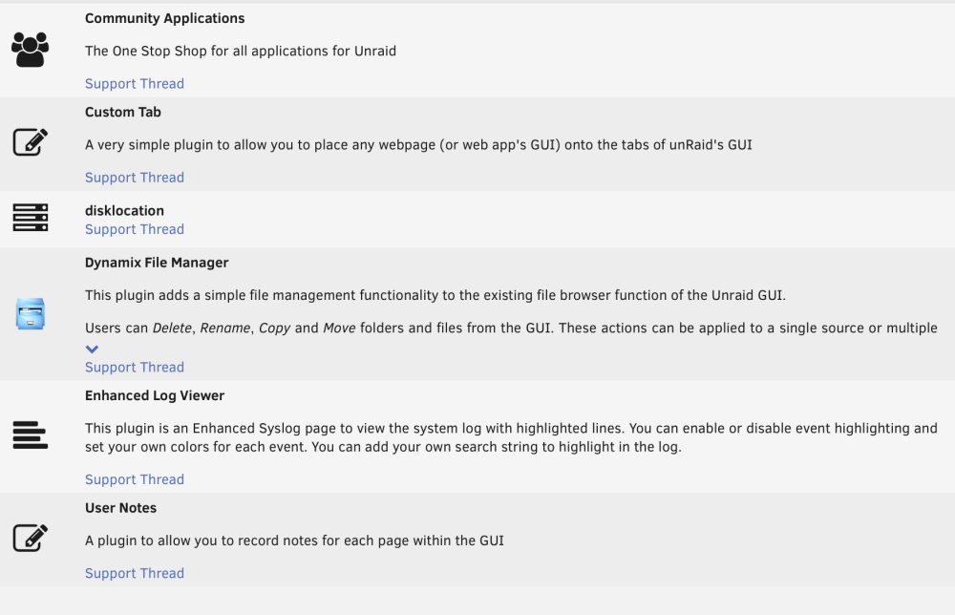This screenshot has width=955, height=615.
Task: Select the Custom Tab plugin title
Action: point(123,112)
